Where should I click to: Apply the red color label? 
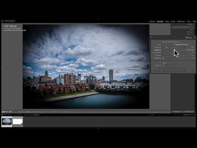26,112
